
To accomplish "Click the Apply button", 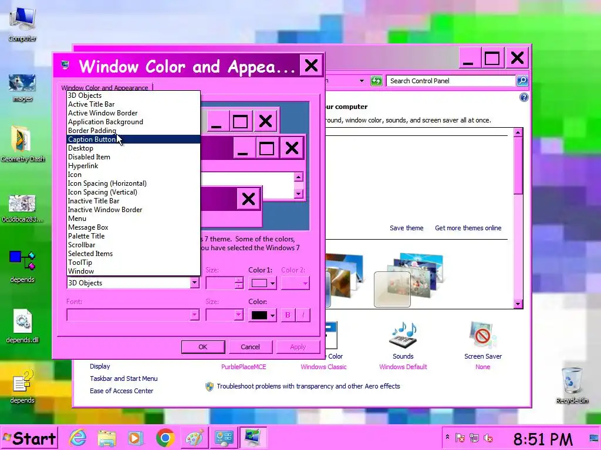I will (x=298, y=347).
